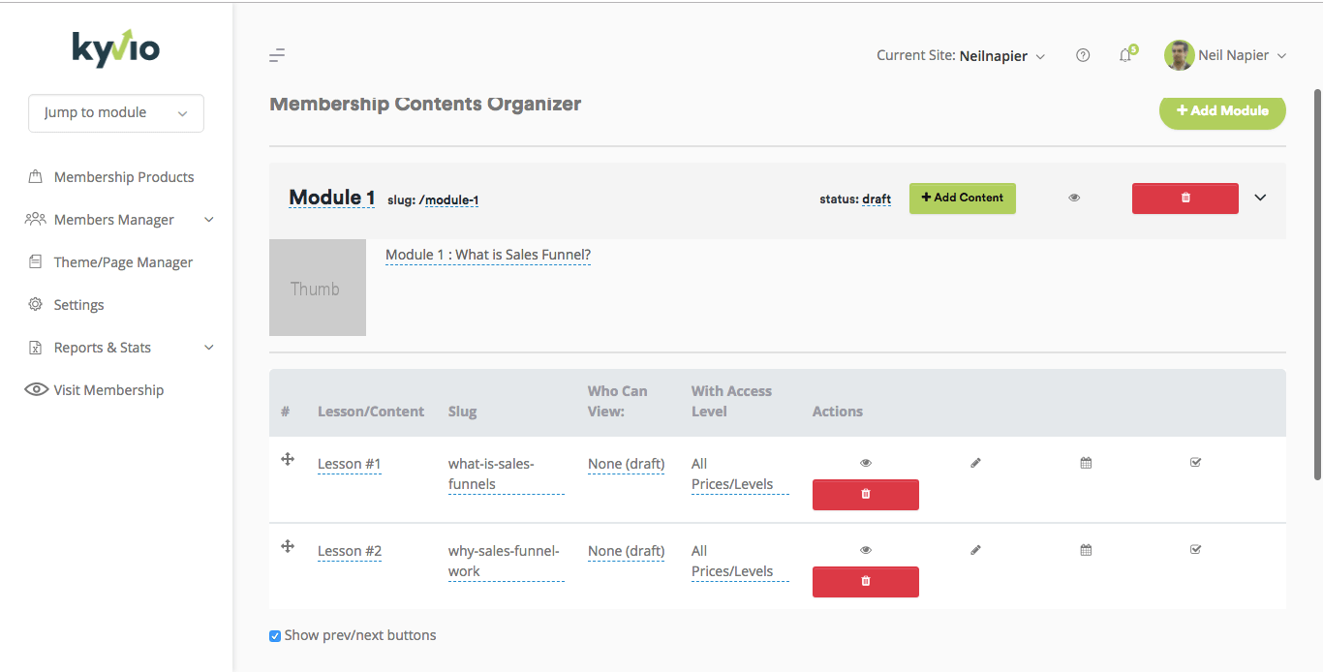Click the red trash button for Module 1
Viewport: 1323px width, 672px height.
(x=1185, y=198)
